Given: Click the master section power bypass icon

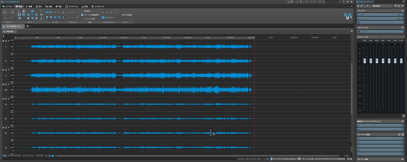Looking at the screenshot, I should pyautogui.click(x=358, y=6).
